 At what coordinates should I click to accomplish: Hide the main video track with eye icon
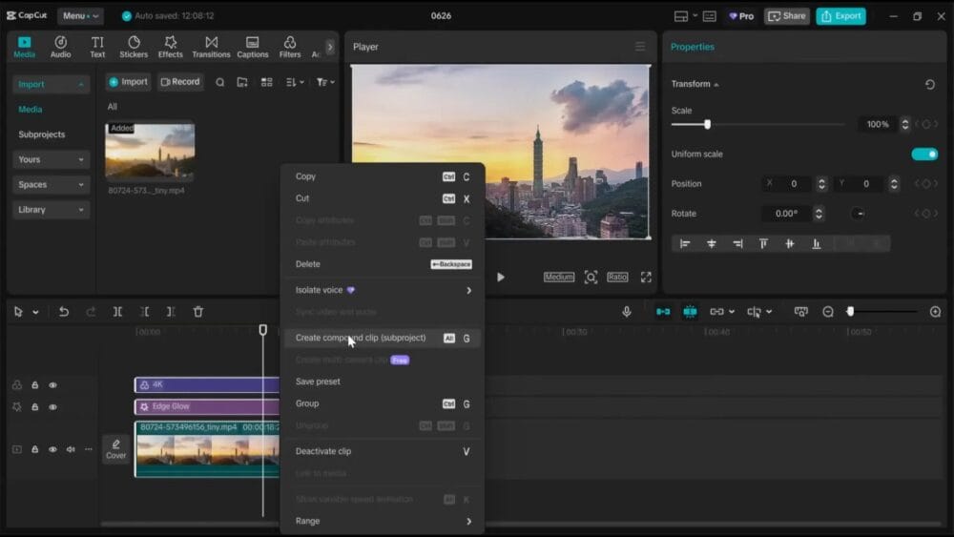point(52,449)
